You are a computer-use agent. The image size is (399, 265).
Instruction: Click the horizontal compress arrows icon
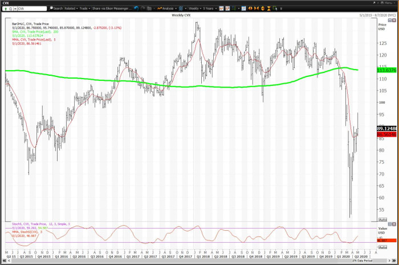(x=256, y=9)
